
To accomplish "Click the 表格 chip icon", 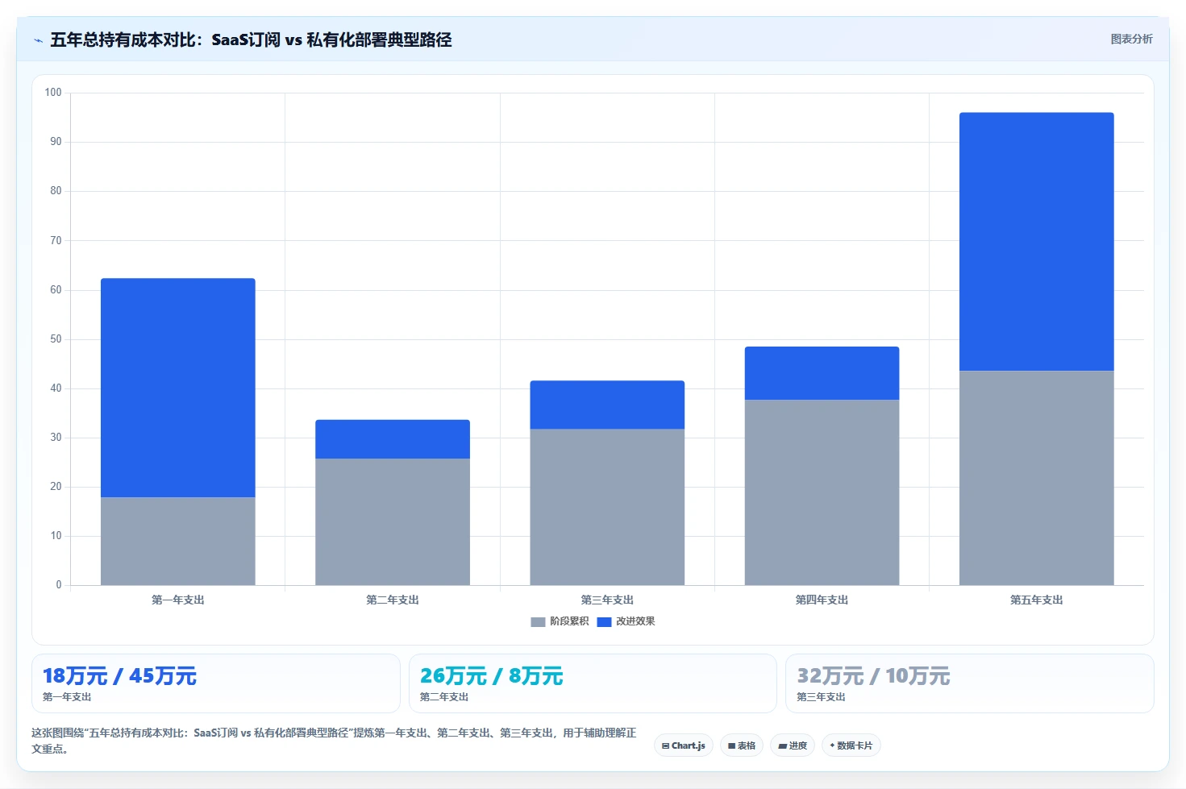I will 731,746.
